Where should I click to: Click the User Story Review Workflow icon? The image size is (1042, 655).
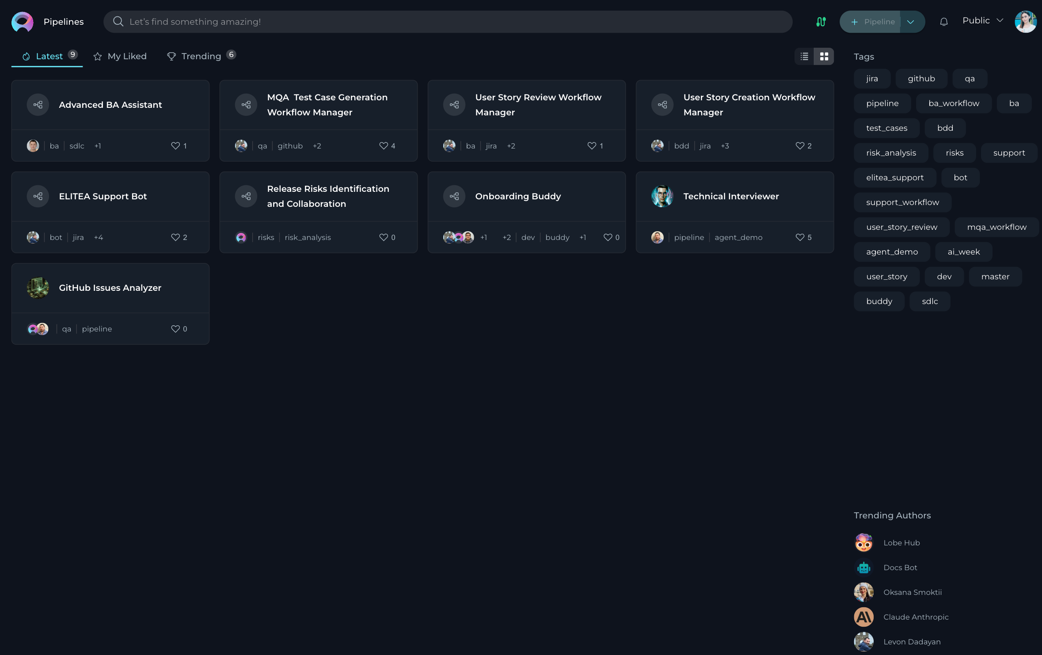coord(454,105)
